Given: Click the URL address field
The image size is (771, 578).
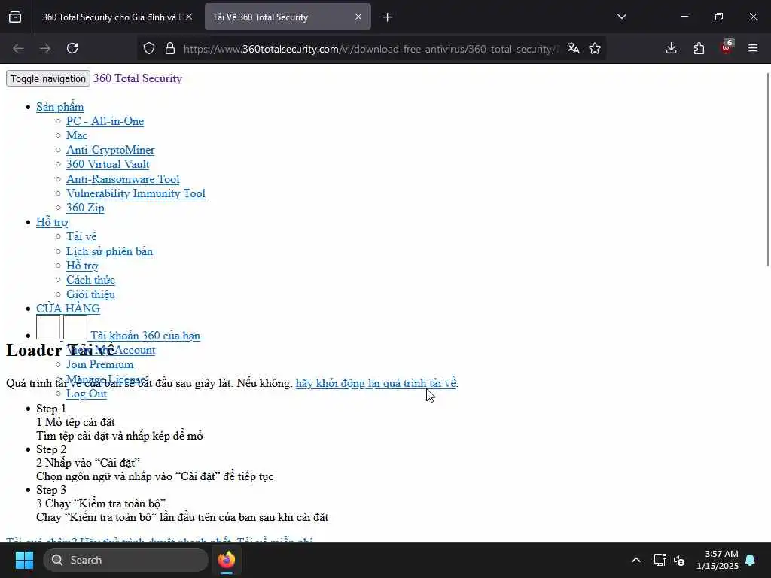Looking at the screenshot, I should click(x=371, y=49).
